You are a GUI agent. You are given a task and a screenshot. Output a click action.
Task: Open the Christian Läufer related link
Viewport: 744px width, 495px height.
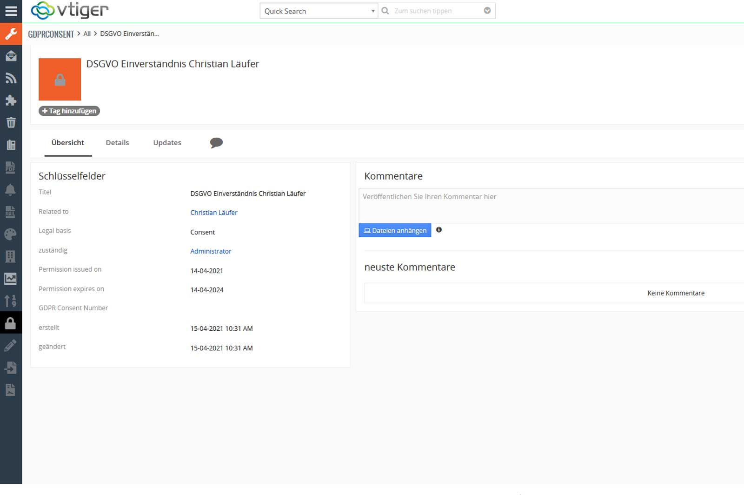214,213
